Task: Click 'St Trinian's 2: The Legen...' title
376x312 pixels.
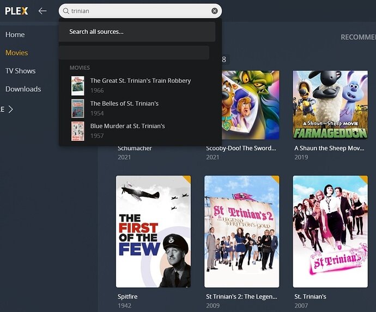Action: (x=241, y=297)
